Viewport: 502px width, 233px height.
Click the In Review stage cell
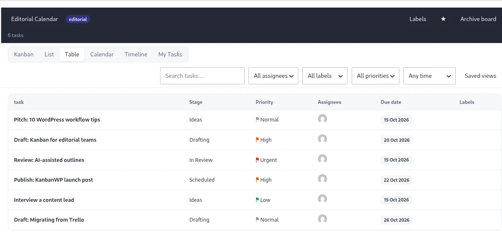tap(201, 160)
